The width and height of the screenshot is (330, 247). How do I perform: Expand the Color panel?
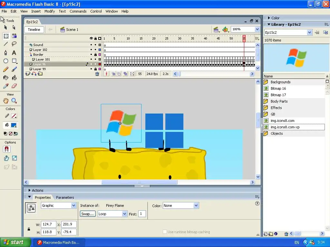(269, 18)
